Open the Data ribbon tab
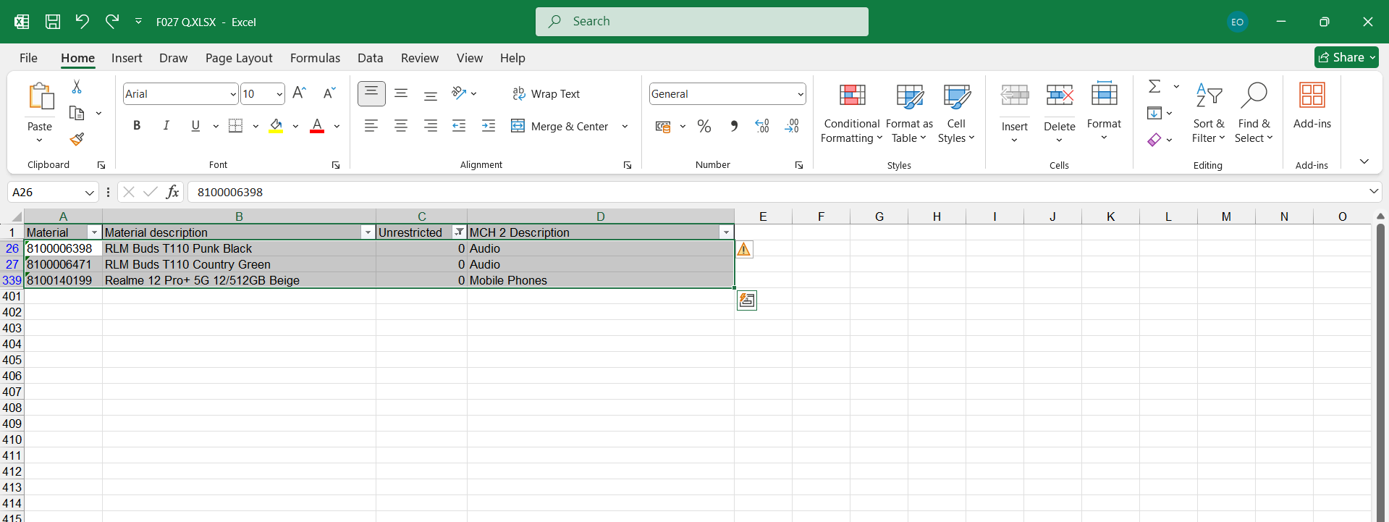 (370, 58)
